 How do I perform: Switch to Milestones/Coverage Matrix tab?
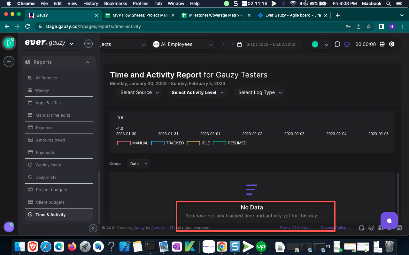[x=216, y=15]
